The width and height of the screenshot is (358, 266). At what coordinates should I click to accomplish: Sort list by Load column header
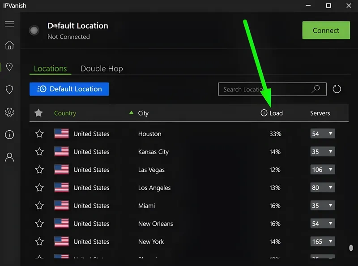click(276, 113)
